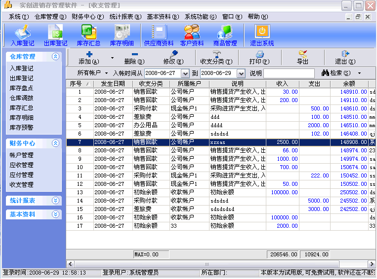The image size is (377, 279).
Task: Open 供应商资料 from the toolbar
Action: point(159,35)
